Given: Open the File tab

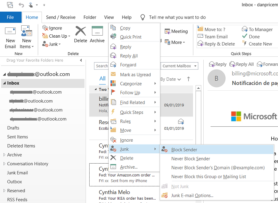Looking at the screenshot, I should 10,17.
